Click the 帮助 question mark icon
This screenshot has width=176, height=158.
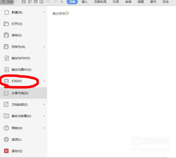tap(6, 128)
